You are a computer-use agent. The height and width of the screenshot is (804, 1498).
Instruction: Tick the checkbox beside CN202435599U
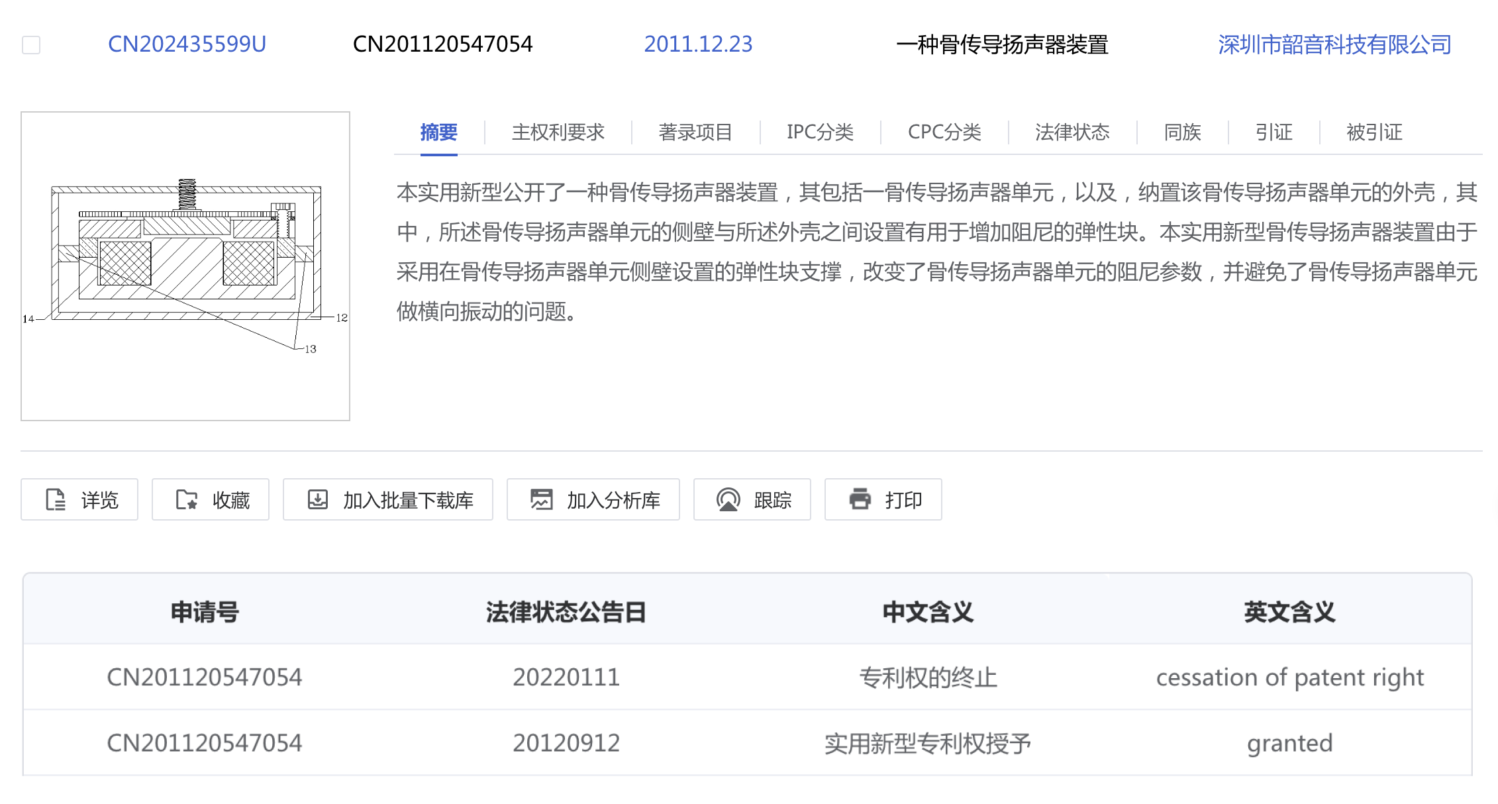click(31, 45)
